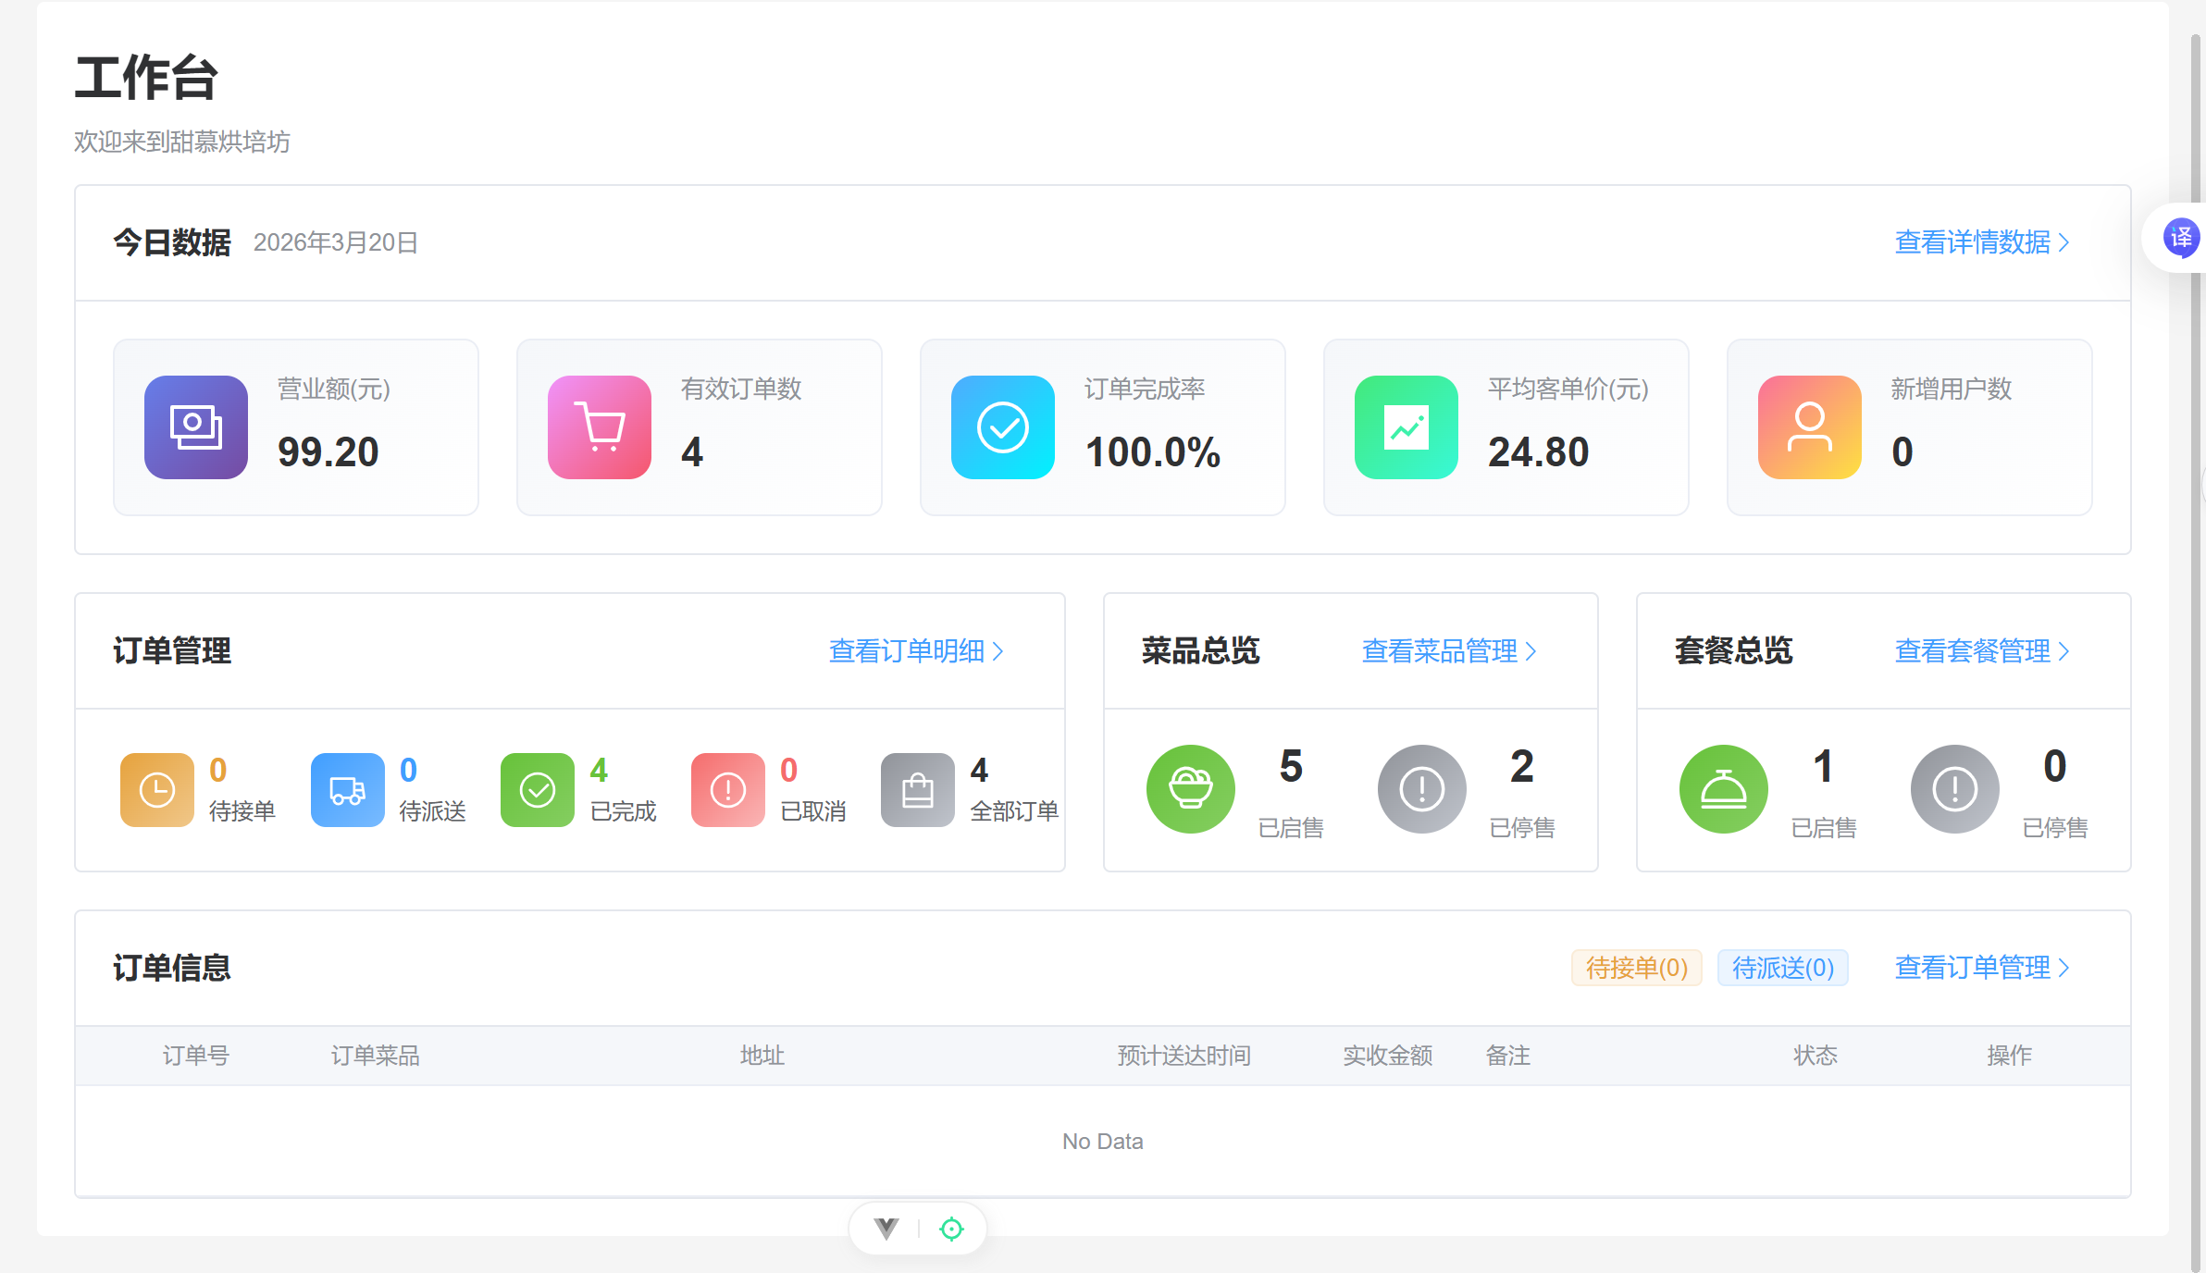This screenshot has height=1273, width=2206.
Task: Click the Vue devtools logo icon
Action: click(x=886, y=1228)
